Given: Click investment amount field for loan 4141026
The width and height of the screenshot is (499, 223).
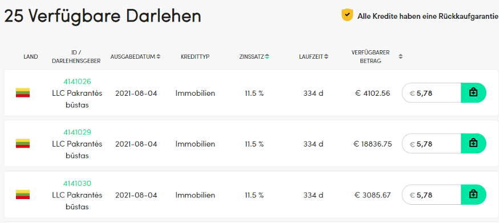Looking at the screenshot, I should click(x=432, y=93).
